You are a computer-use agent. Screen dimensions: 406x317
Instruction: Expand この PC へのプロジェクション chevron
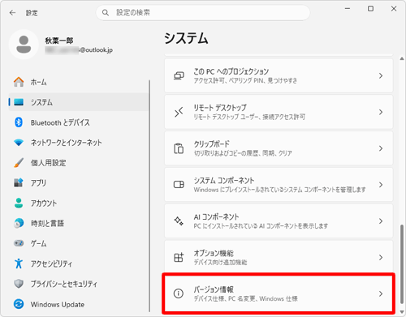[x=381, y=75]
